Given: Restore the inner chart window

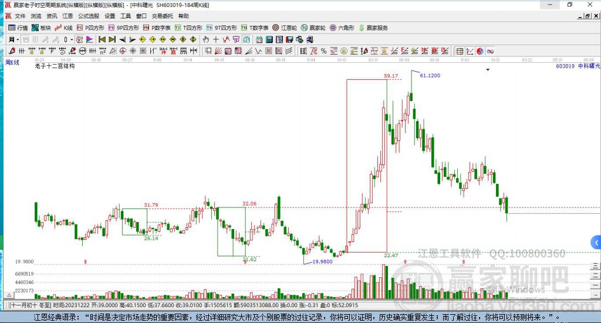Looking at the screenshot, I should [x=588, y=16].
